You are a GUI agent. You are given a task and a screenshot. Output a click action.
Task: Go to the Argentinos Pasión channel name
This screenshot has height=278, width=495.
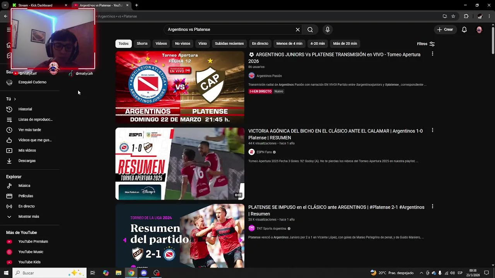(x=269, y=76)
